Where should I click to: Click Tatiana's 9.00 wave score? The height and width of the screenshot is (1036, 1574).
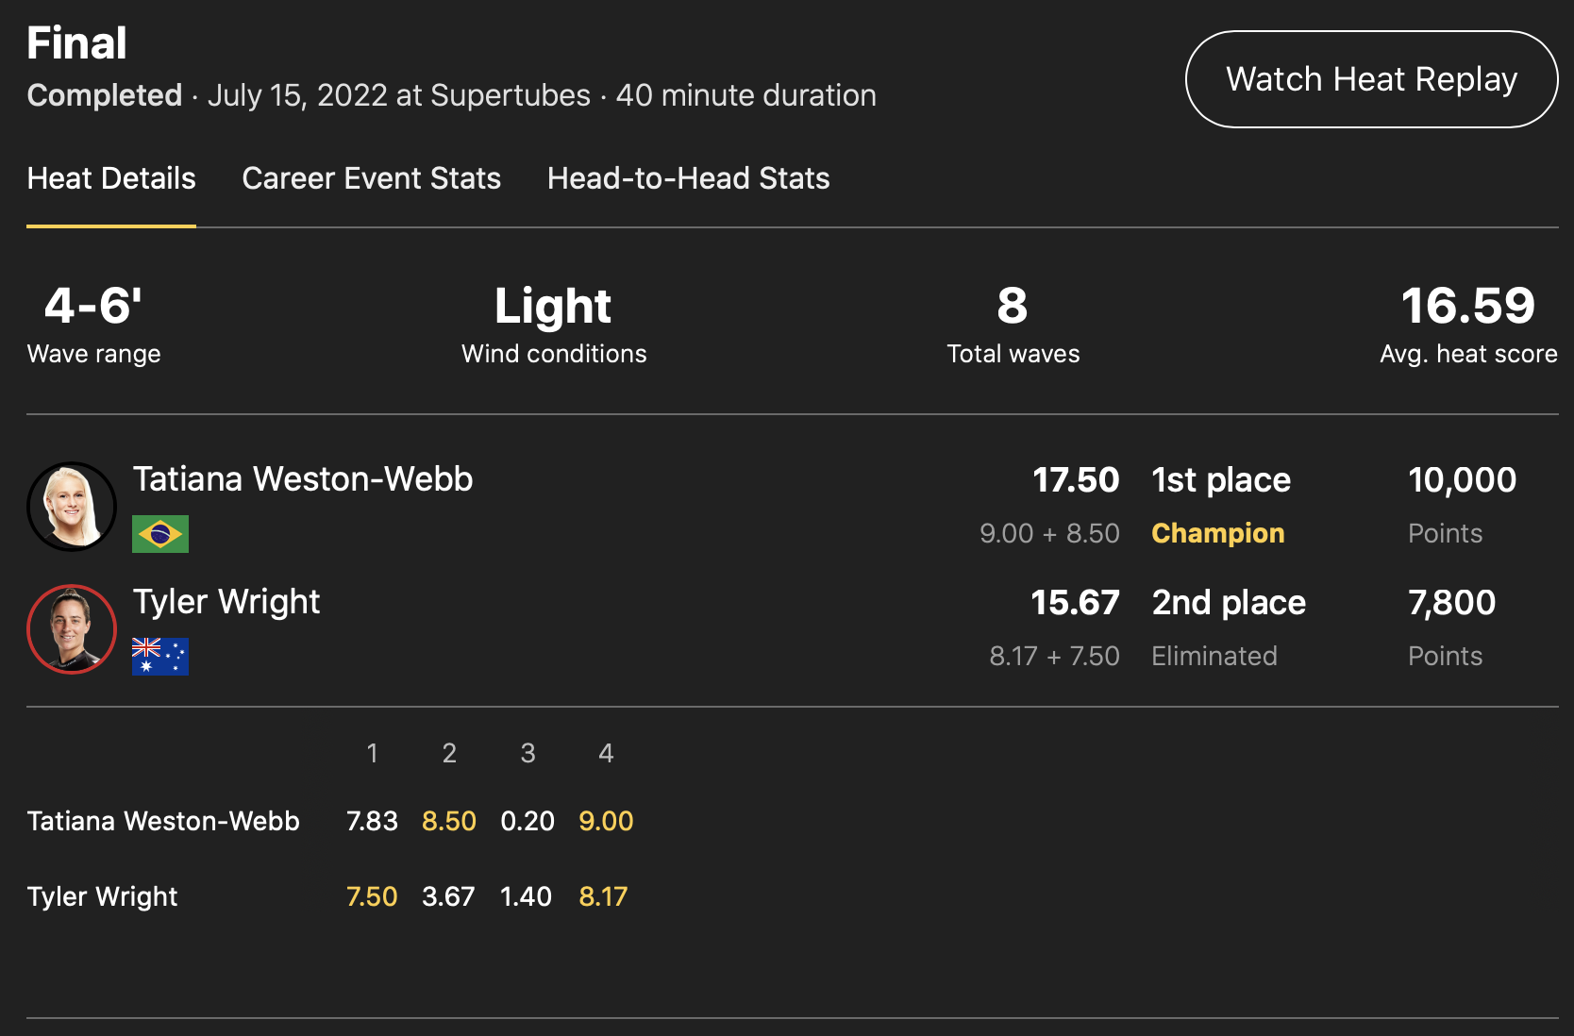click(x=606, y=821)
